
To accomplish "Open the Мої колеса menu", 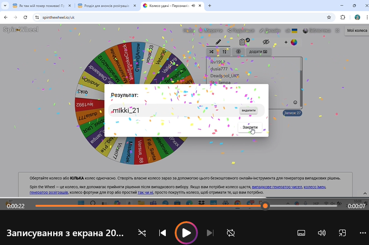I will pos(357,30).
